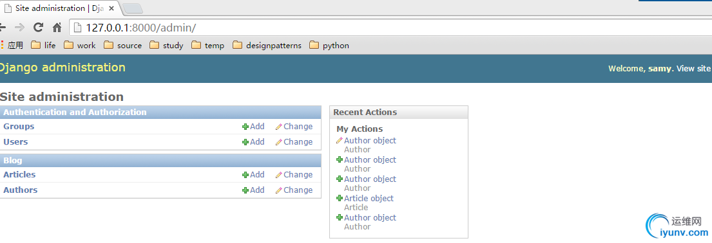Viewport: 712px width, 243px height.
Task: Click the Recent Actions panel header
Action: [x=399, y=112]
